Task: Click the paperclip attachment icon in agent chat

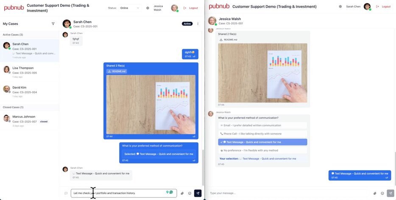Action: [x=182, y=193]
